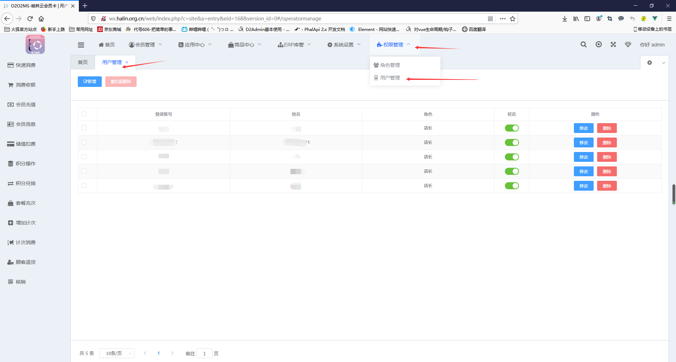This screenshot has height=362, width=676.
Task: Open the tab options chevron dropdown
Action: click(x=664, y=63)
